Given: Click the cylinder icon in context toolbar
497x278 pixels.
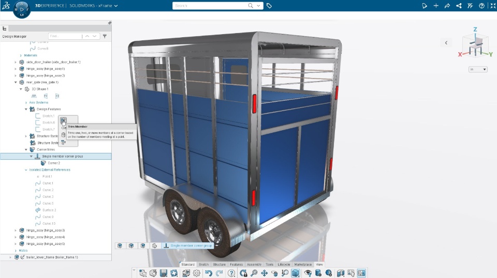Looking at the screenshot, I should pos(63,135).
